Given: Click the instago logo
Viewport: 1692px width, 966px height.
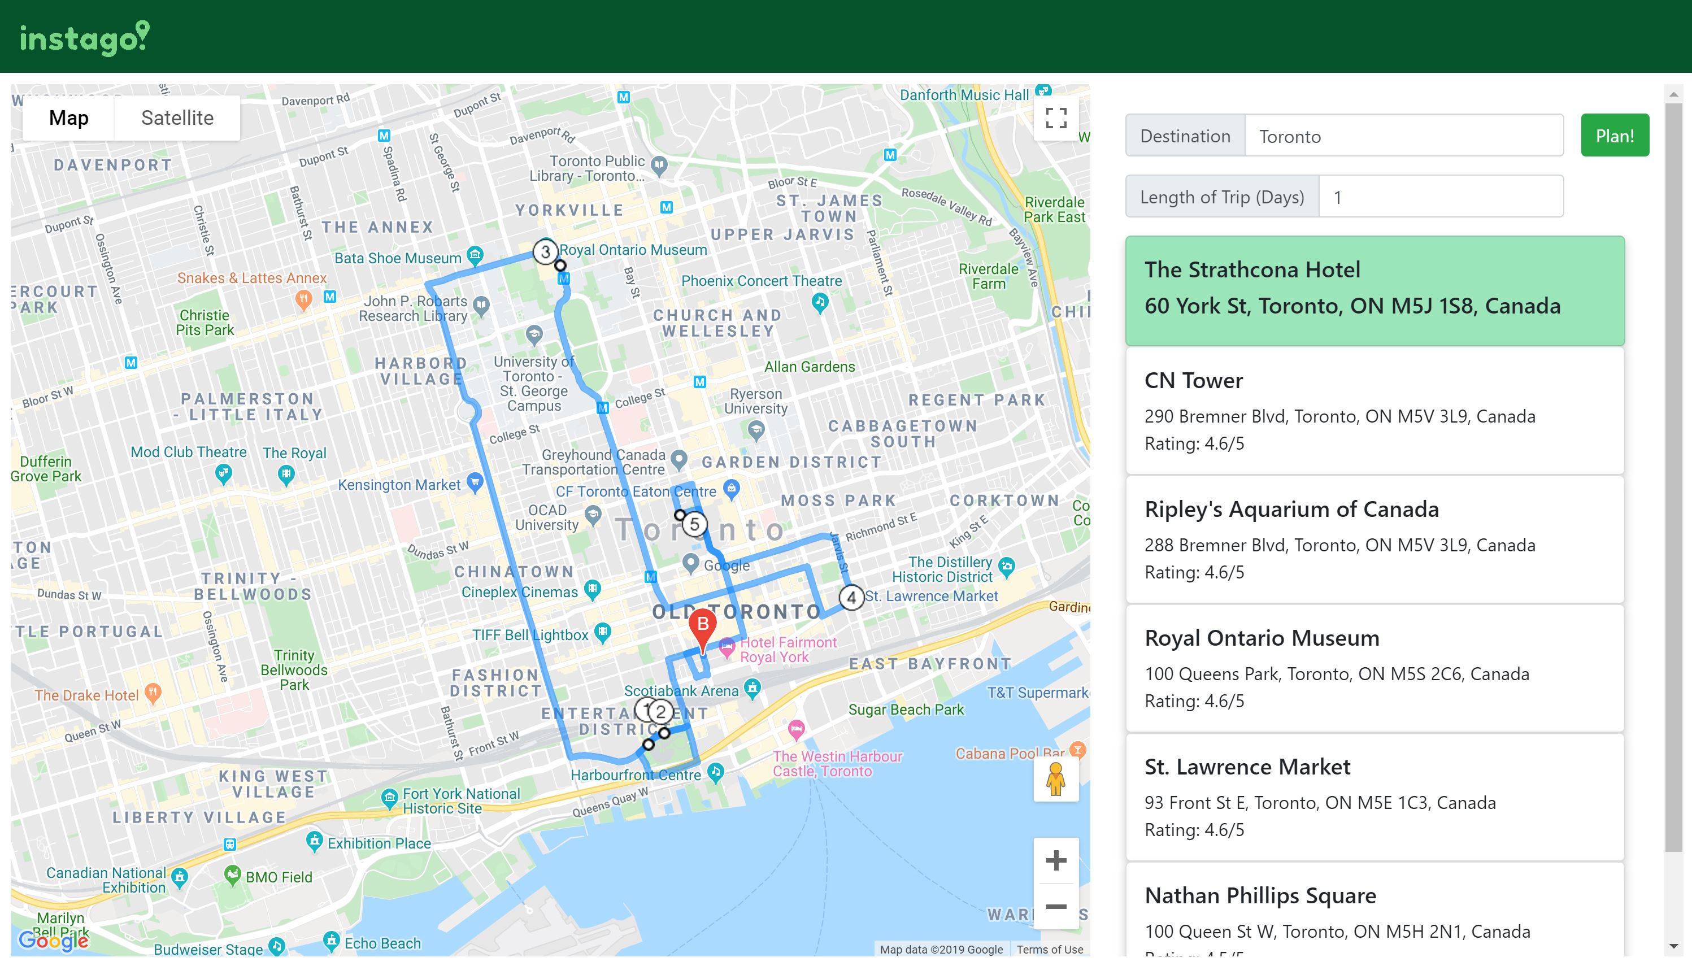Looking at the screenshot, I should pyautogui.click(x=85, y=37).
